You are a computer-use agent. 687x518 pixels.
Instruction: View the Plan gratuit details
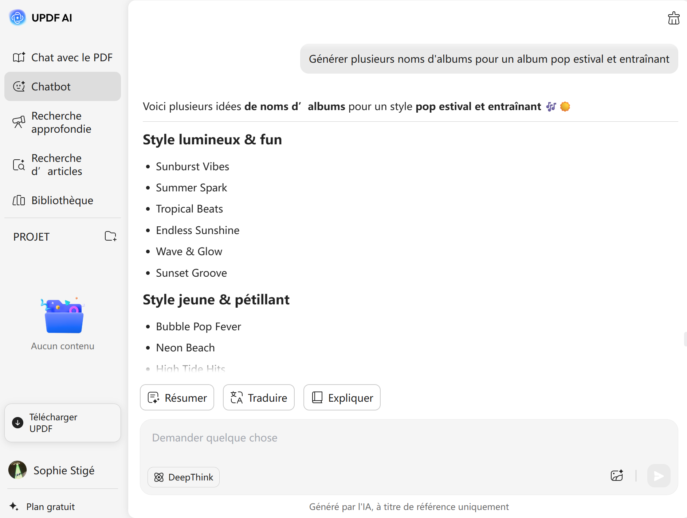pyautogui.click(x=50, y=507)
